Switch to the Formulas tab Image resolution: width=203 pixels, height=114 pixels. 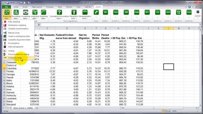50,7
